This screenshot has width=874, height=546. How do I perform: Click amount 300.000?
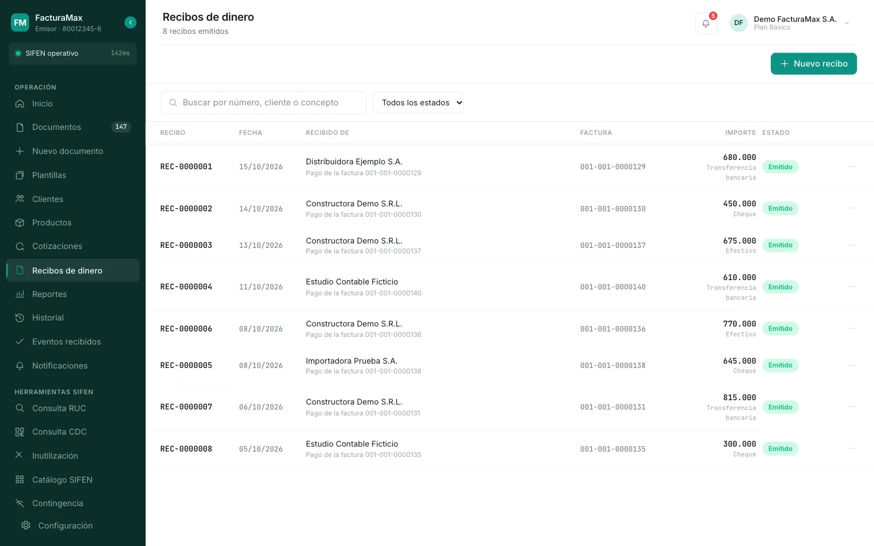pyautogui.click(x=740, y=444)
